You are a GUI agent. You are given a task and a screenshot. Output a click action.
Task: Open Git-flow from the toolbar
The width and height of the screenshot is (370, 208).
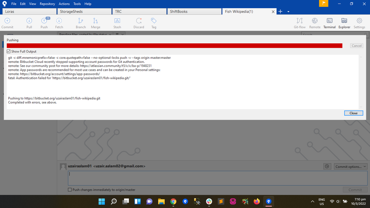[x=300, y=23]
